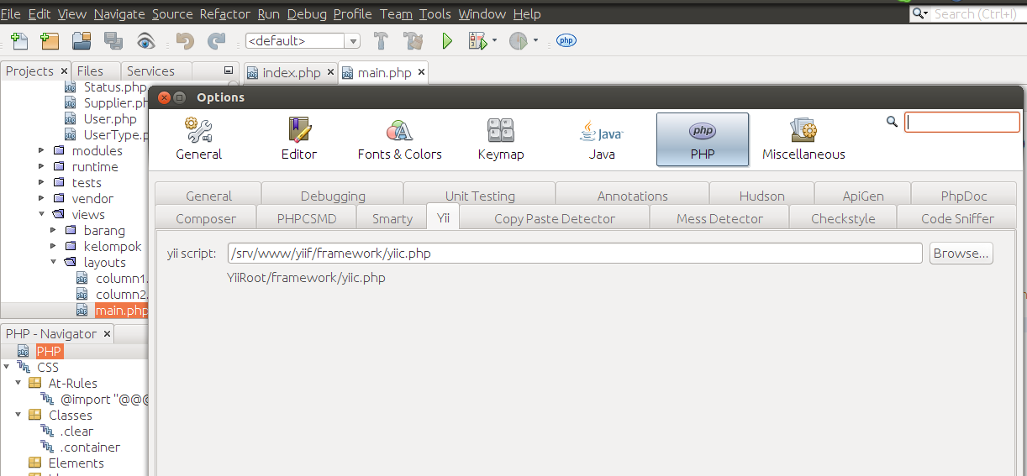Switch to the ApiGen tab
1027x476 pixels.
tap(863, 196)
